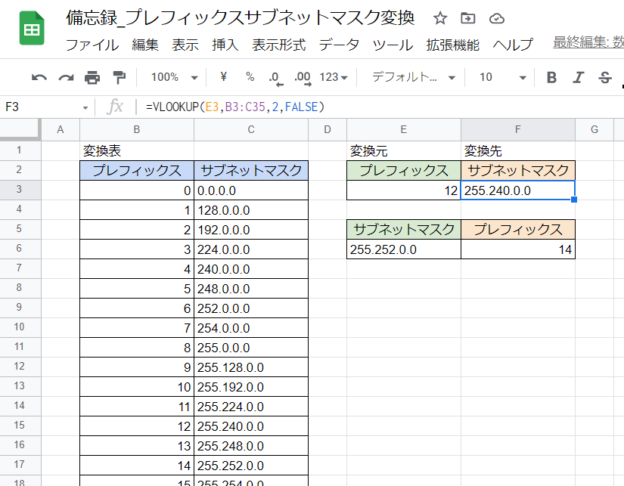The width and height of the screenshot is (624, 486).
Task: Open the font size 10 dropdown
Action: pyautogui.click(x=502, y=77)
